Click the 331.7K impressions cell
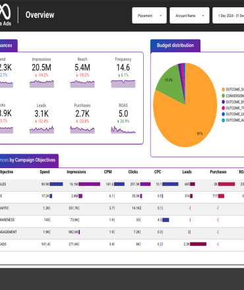Image resolution: width=244 pixels, height=290 pixels. pyautogui.click(x=74, y=208)
